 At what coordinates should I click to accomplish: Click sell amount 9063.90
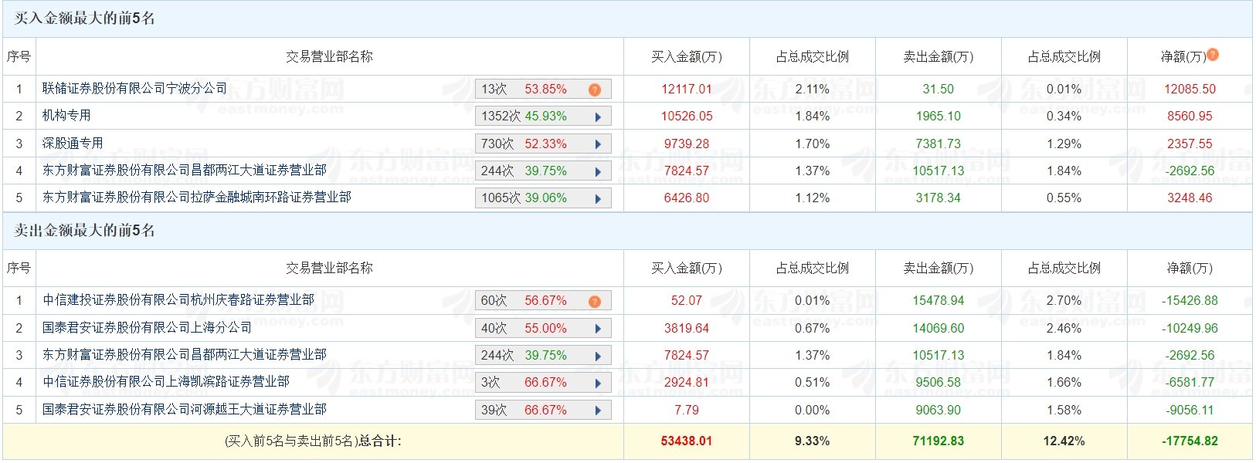tap(939, 411)
